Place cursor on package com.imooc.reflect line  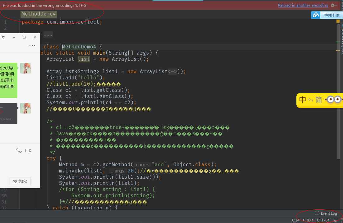tap(62, 22)
